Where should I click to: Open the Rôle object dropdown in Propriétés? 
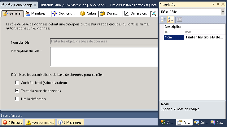point(223,12)
